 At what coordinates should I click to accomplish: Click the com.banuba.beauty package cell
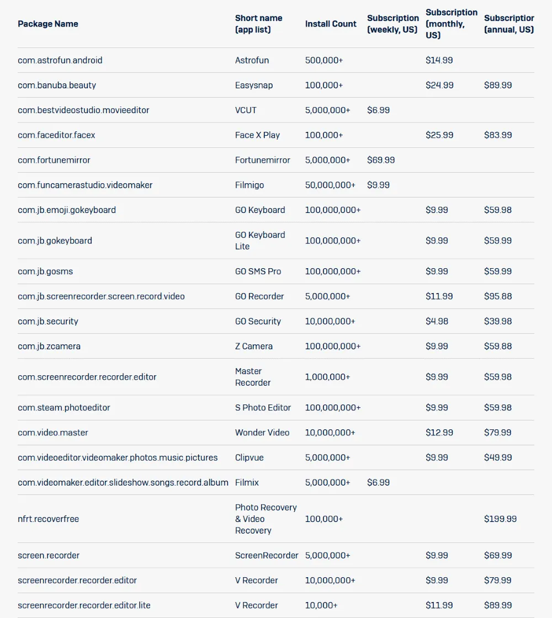tap(57, 85)
